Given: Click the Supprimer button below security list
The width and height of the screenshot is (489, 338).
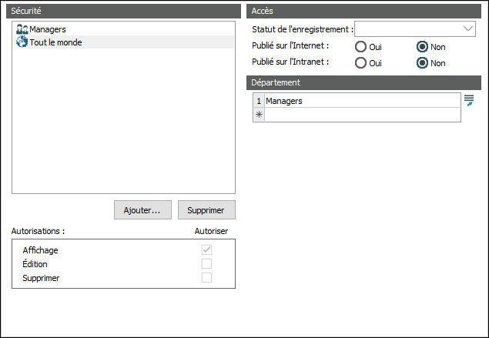Looking at the screenshot, I should tap(206, 210).
